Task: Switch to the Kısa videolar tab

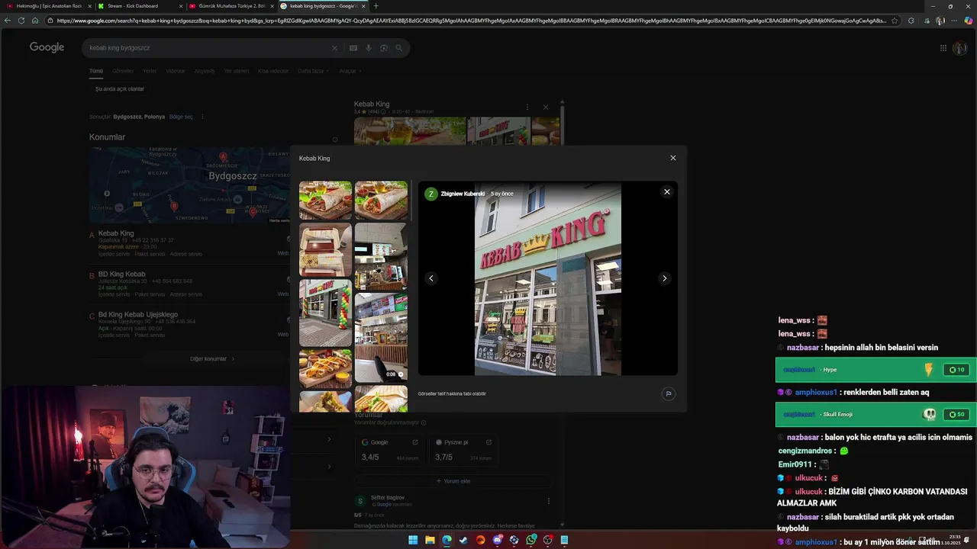Action: coord(273,71)
